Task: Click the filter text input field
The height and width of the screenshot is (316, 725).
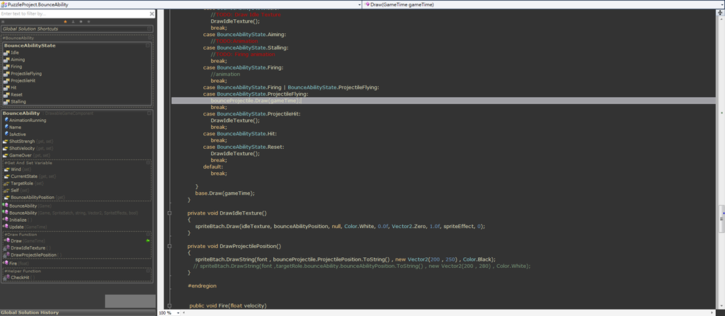Action: click(71, 13)
